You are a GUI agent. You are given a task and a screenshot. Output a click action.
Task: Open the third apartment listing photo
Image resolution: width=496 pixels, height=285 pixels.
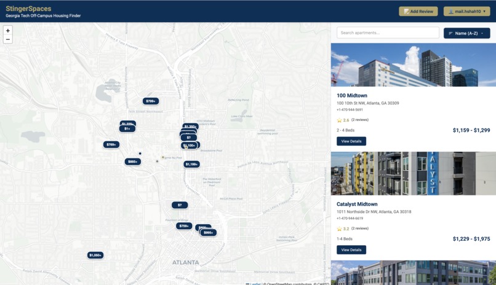(x=414, y=273)
